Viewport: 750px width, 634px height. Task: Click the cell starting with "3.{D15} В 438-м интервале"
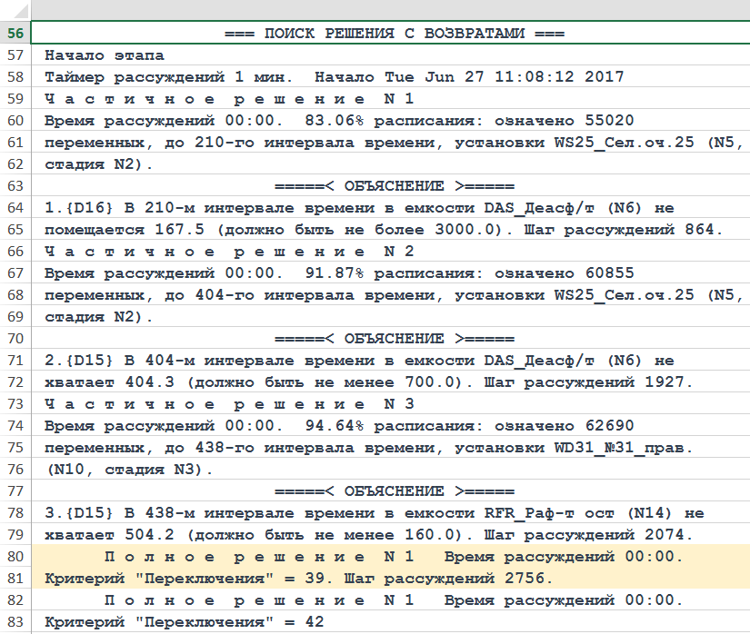coord(374,513)
